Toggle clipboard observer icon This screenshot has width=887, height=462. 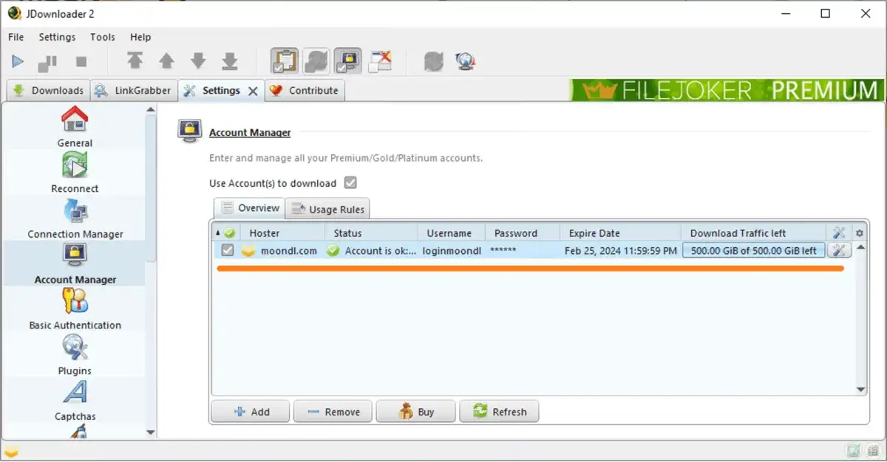[x=285, y=61]
